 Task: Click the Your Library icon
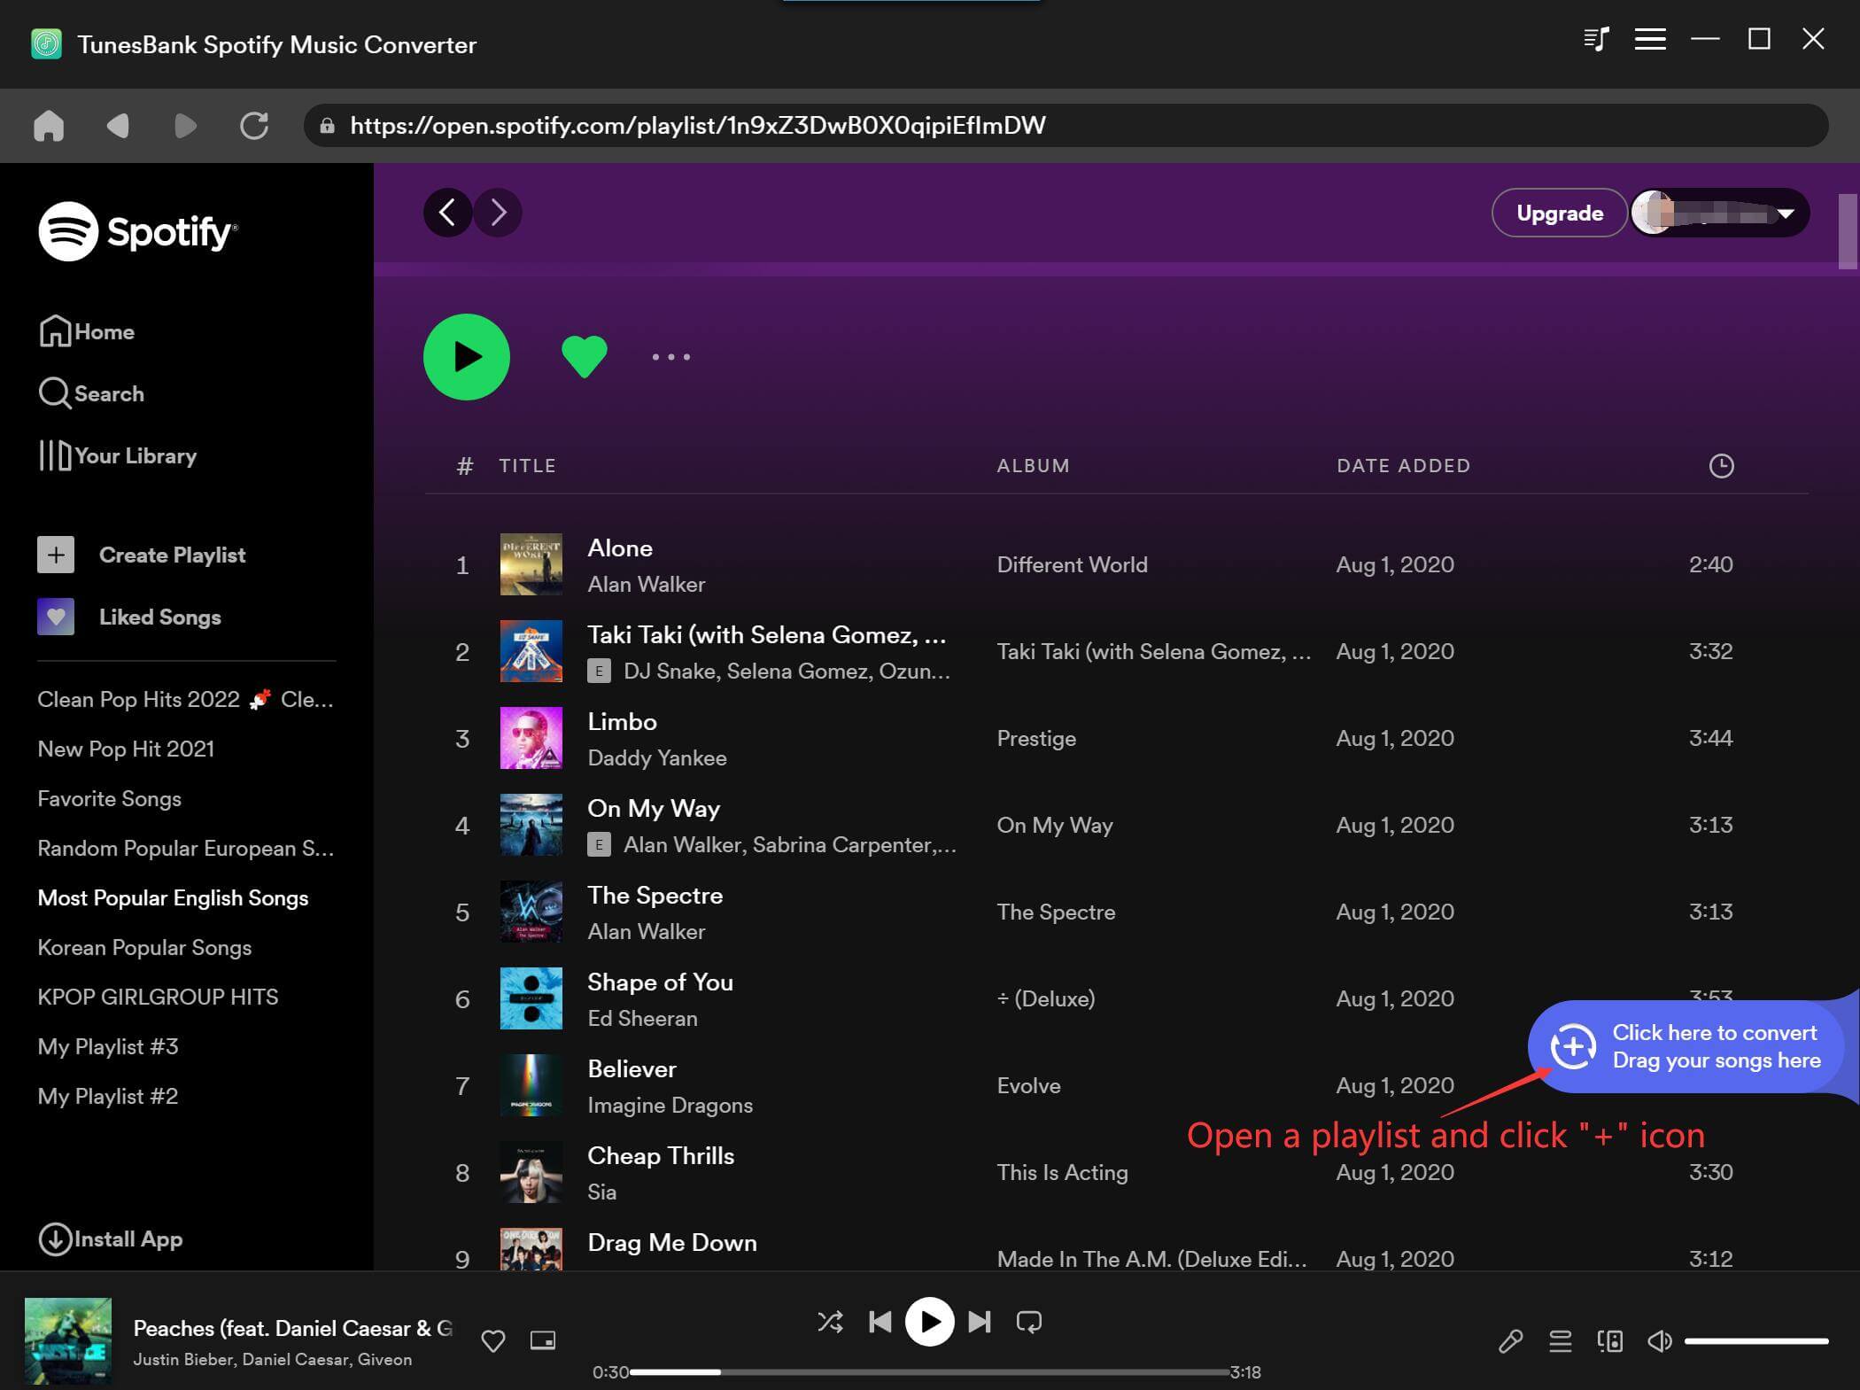tap(54, 454)
